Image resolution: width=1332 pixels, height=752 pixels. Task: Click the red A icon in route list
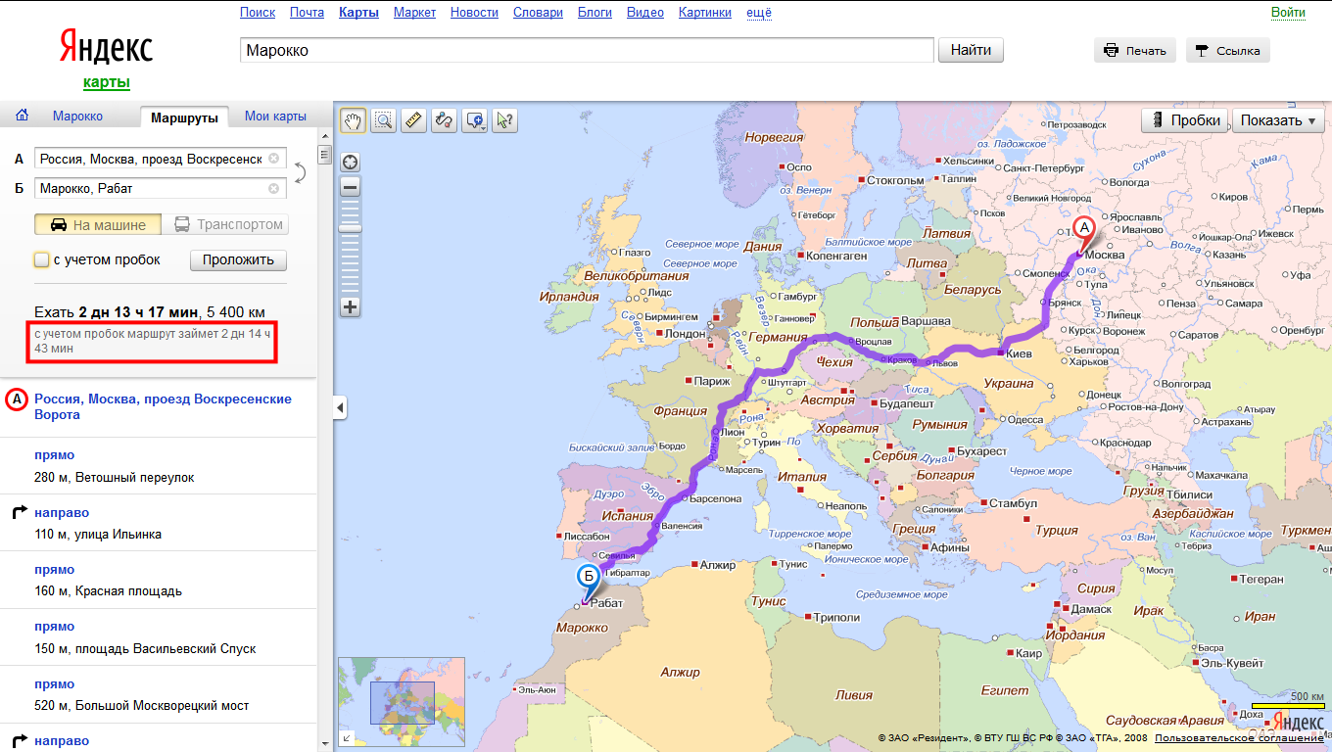16,399
